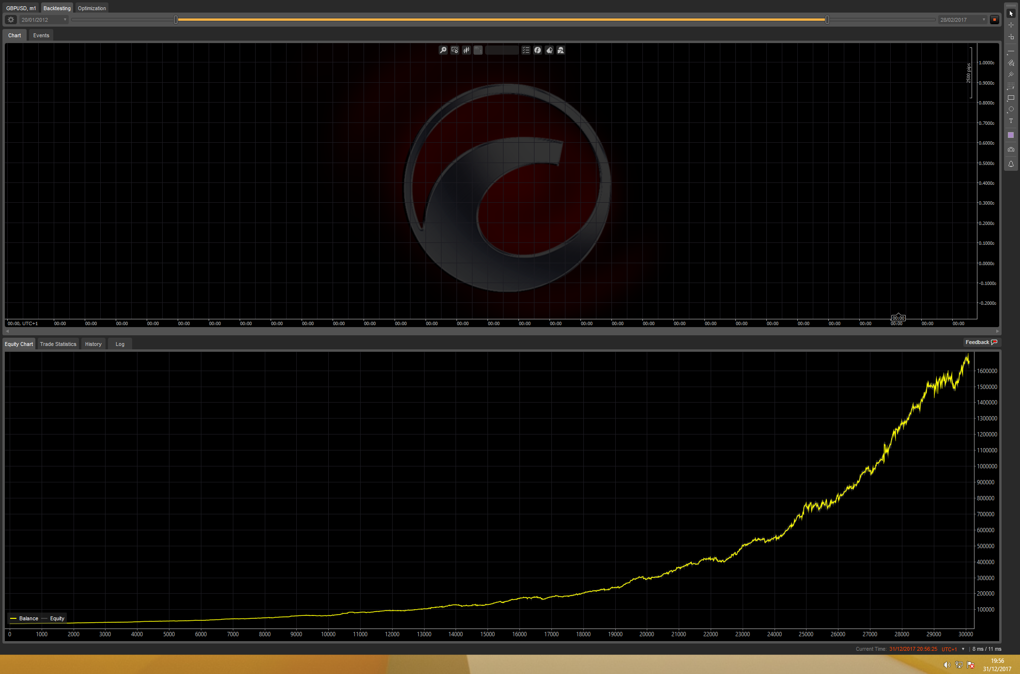Click the current time 31/12/2017 20:56:25

tap(913, 649)
